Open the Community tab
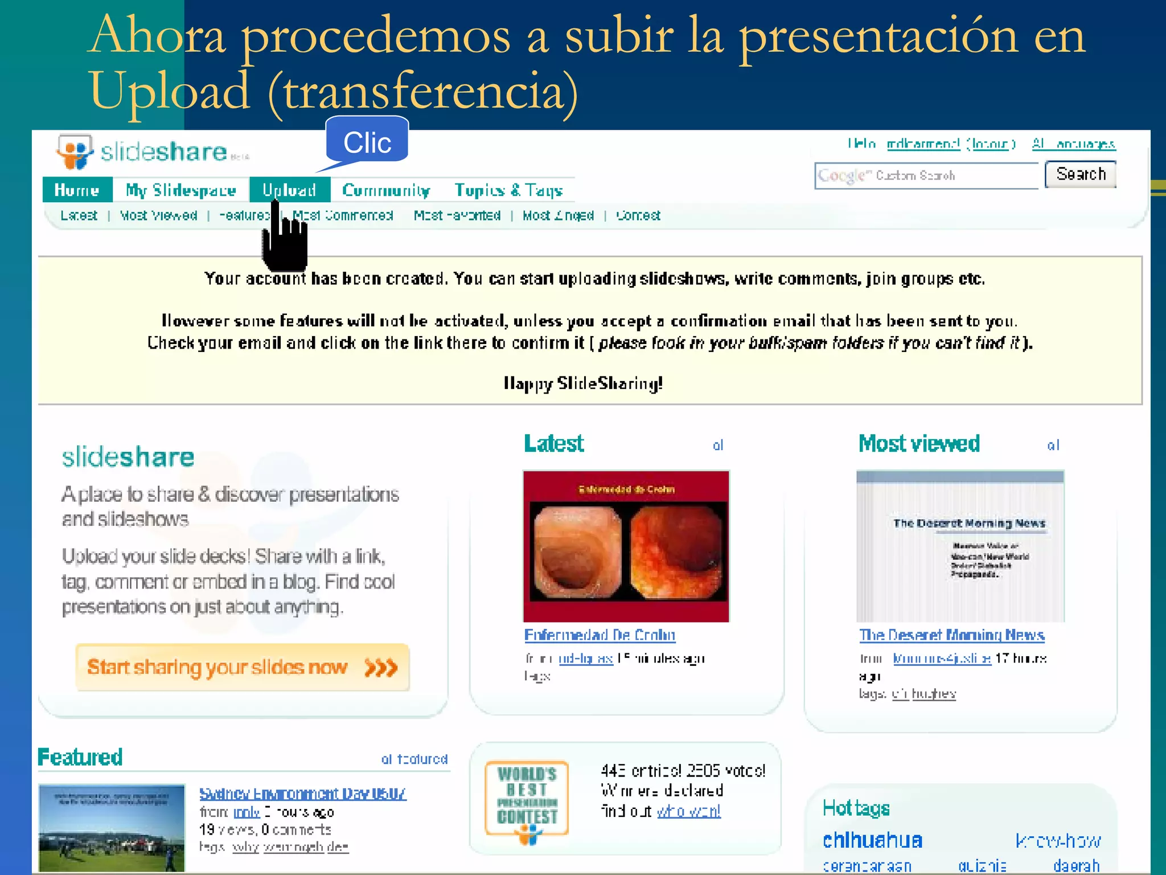 coord(386,190)
